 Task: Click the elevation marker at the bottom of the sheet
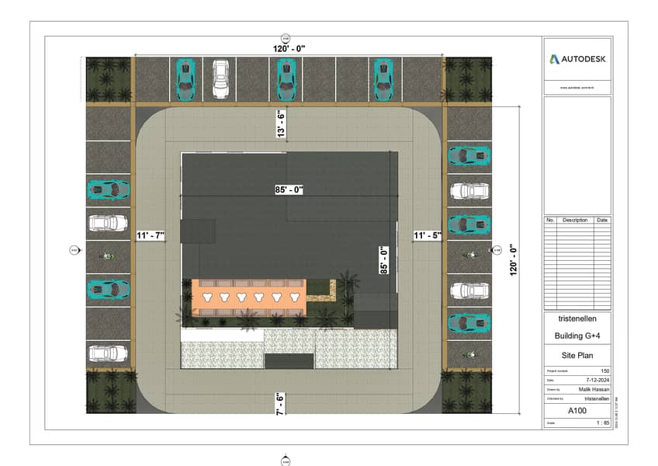pyautogui.click(x=286, y=460)
